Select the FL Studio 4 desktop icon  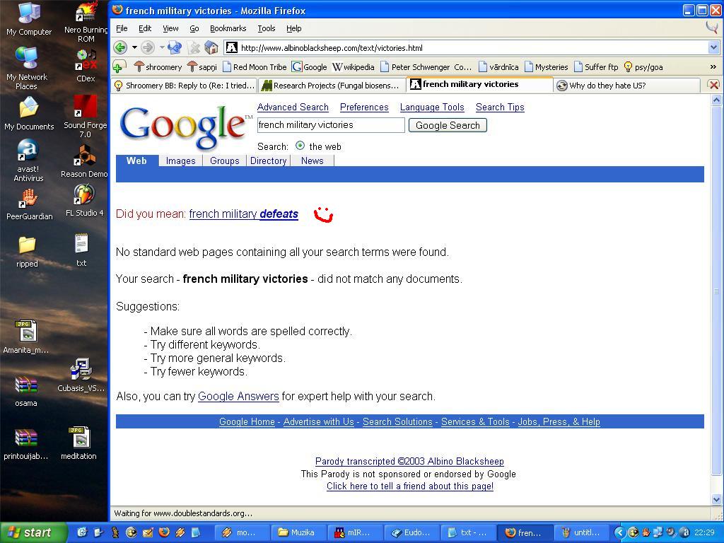pyautogui.click(x=85, y=200)
